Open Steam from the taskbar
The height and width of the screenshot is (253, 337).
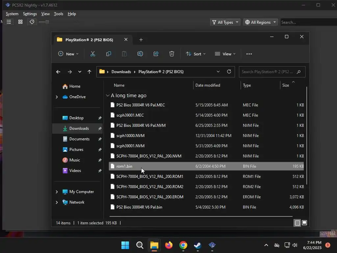[197, 245]
